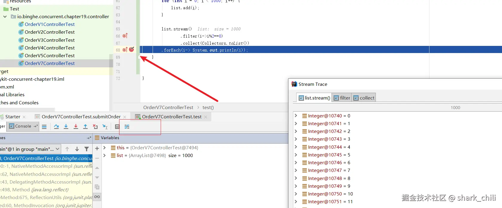Click restore layout icon beside Console tab
Image resolution: width=502 pixels, height=208 pixels.
36,126
